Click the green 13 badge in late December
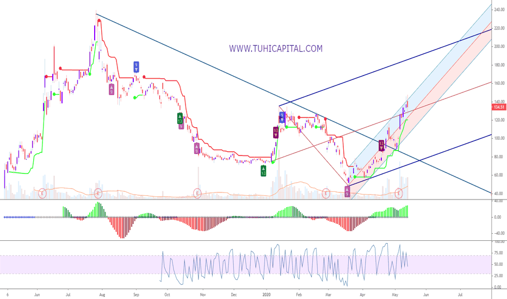 (x=263, y=171)
